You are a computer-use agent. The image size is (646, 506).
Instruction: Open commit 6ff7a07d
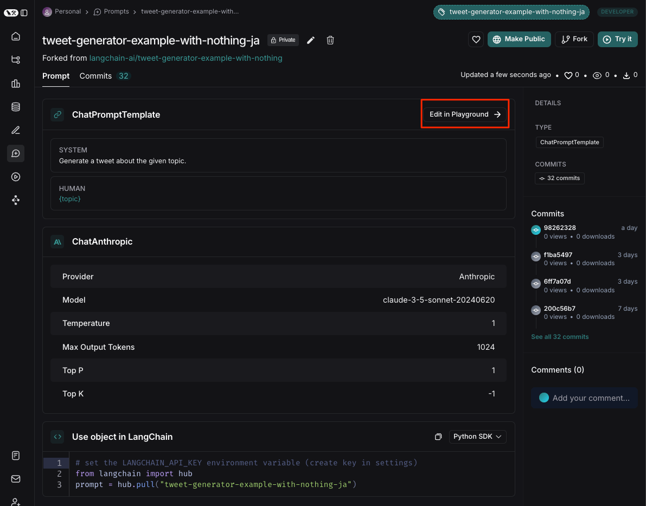(557, 282)
